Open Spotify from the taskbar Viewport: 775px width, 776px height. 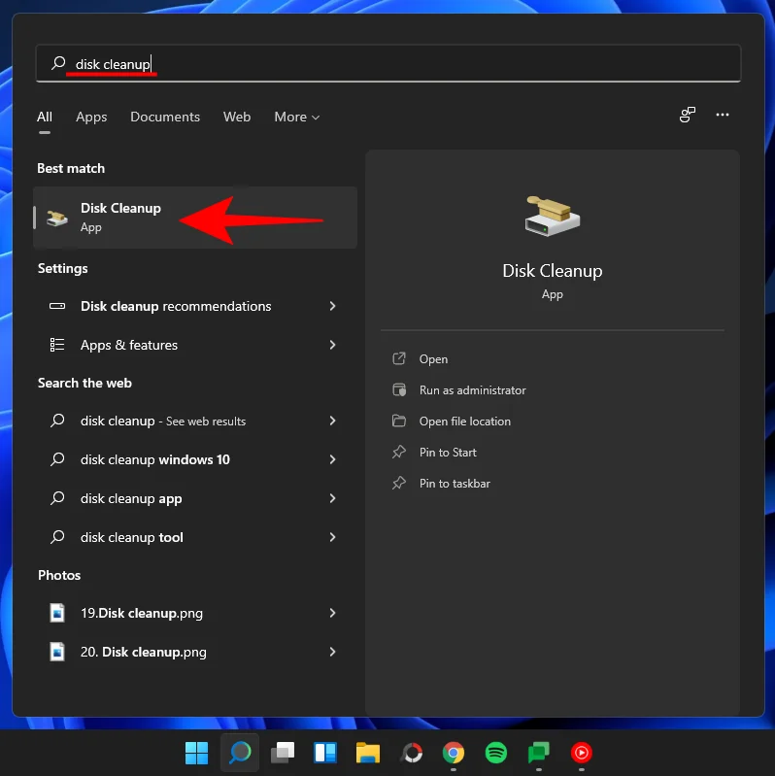496,753
